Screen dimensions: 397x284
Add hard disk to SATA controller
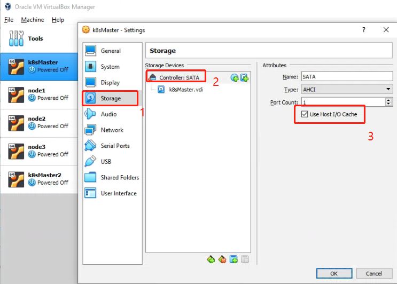244,77
